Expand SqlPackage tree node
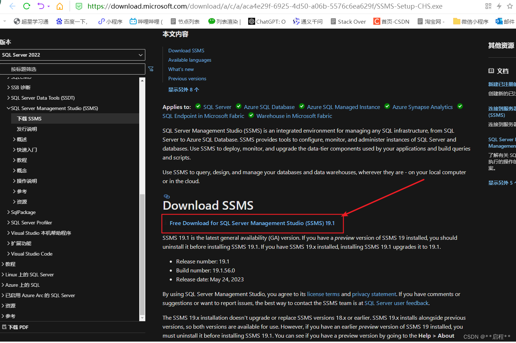516x343 pixels. click(9, 212)
